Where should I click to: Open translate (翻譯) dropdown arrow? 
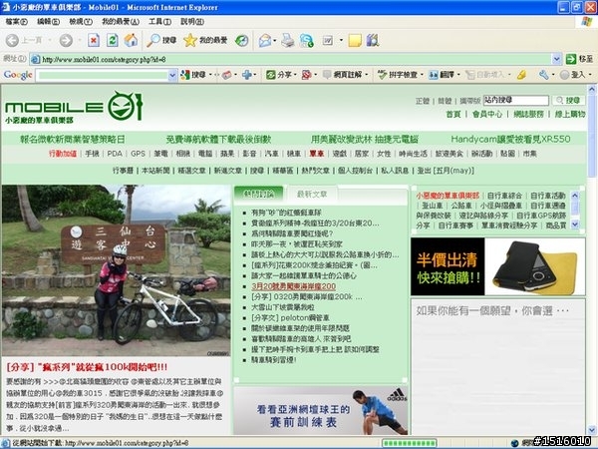[x=458, y=75]
